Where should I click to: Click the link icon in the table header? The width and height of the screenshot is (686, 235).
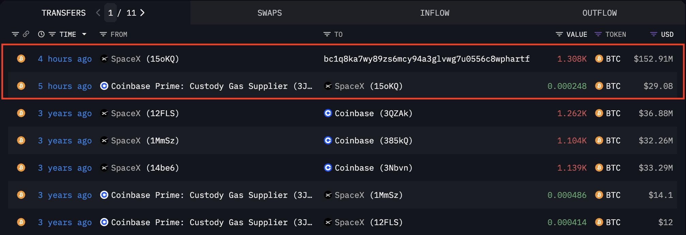click(26, 34)
